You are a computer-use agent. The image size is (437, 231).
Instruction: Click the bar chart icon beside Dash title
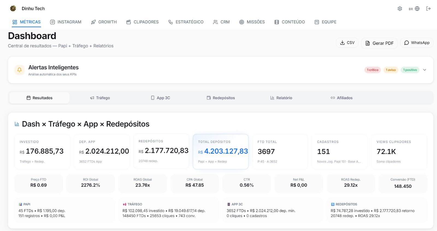pyautogui.click(x=17, y=124)
